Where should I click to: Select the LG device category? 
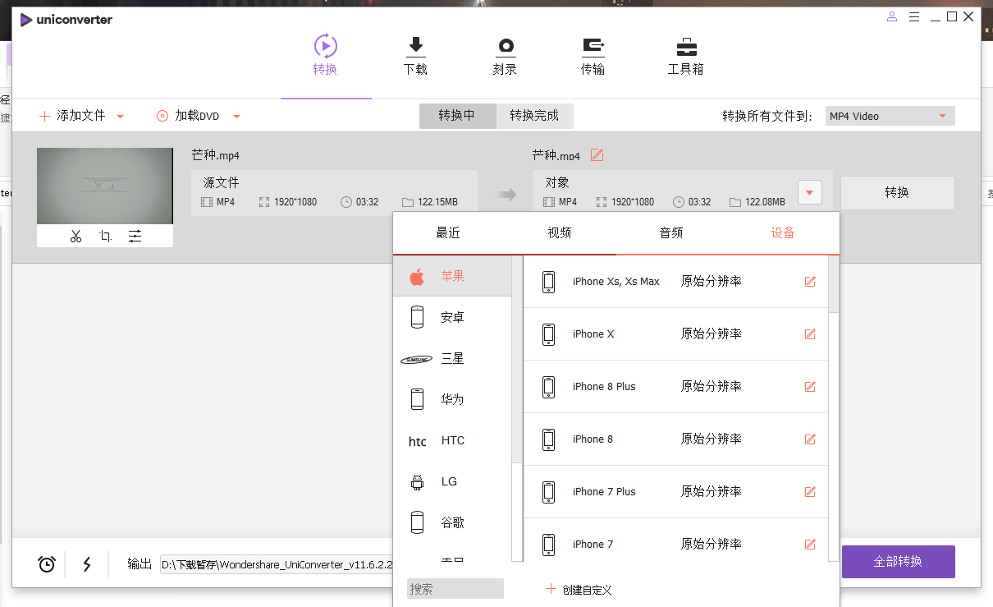[452, 481]
